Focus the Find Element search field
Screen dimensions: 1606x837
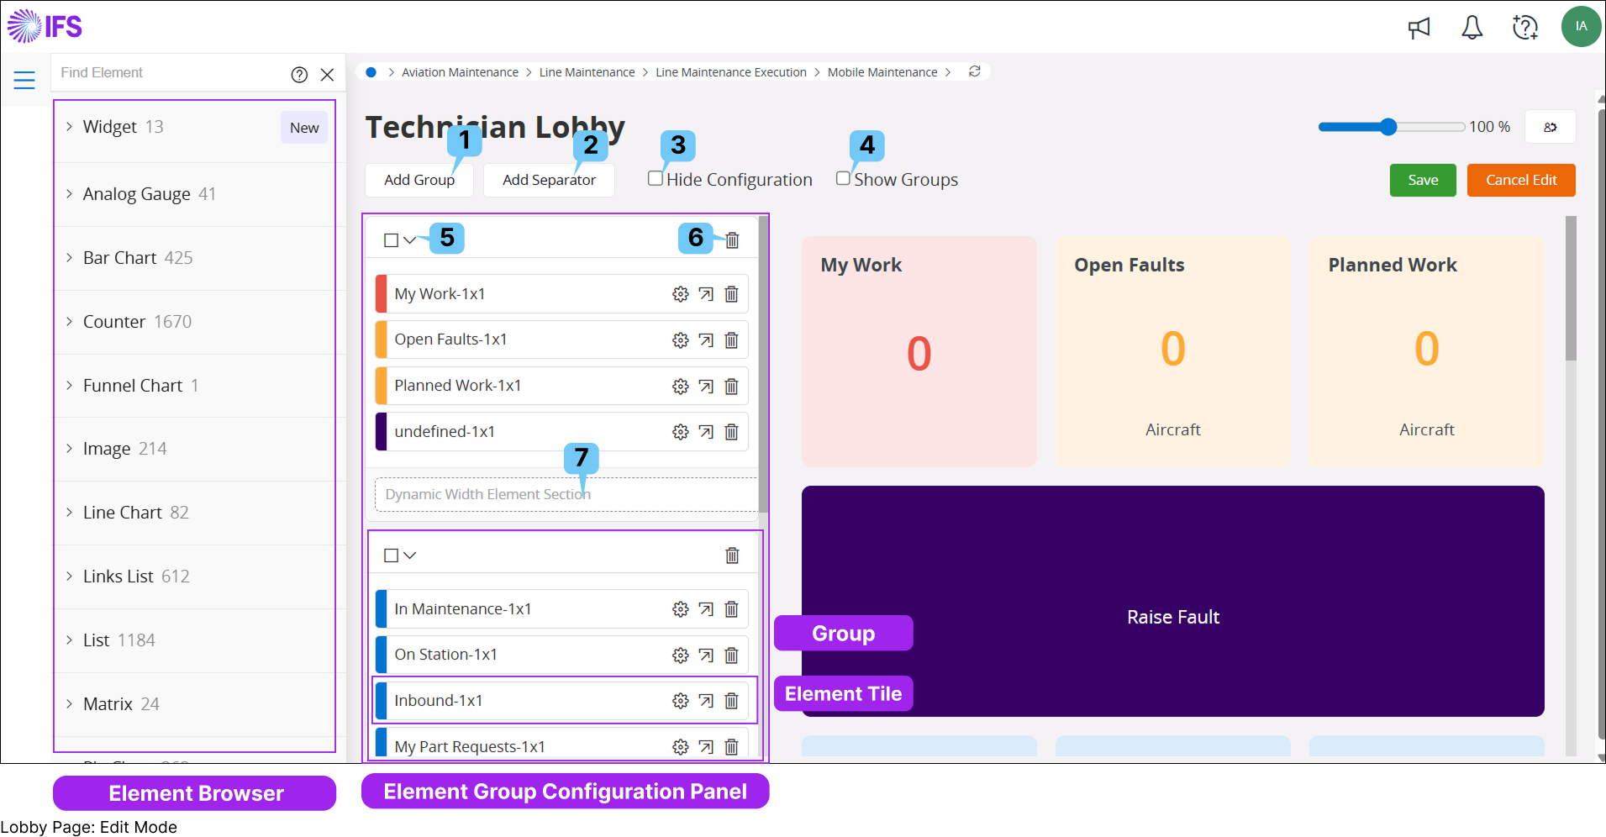pos(170,73)
